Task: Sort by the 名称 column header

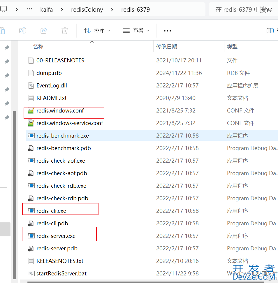Action: click(38, 47)
